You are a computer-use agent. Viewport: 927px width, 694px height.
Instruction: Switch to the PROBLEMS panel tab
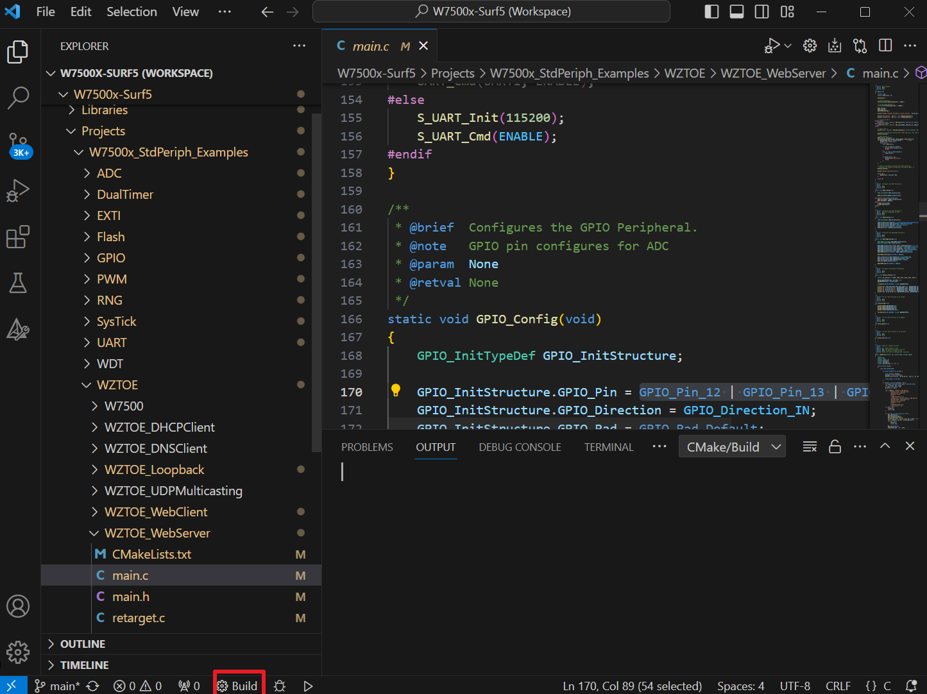point(367,447)
